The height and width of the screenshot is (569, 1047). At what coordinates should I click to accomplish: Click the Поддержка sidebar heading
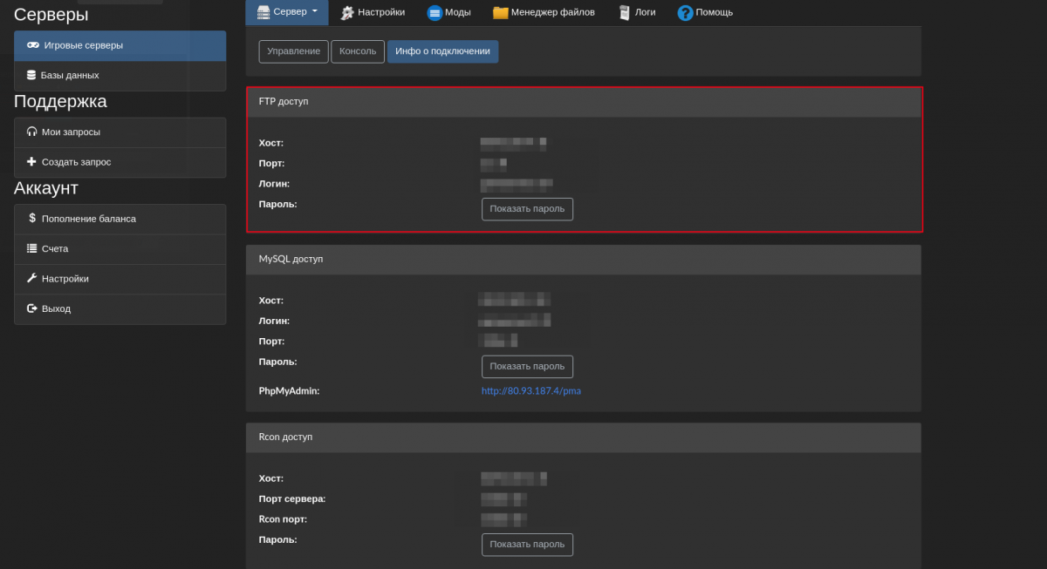(x=60, y=101)
